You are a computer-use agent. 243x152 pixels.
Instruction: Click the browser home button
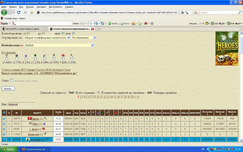(32, 12)
